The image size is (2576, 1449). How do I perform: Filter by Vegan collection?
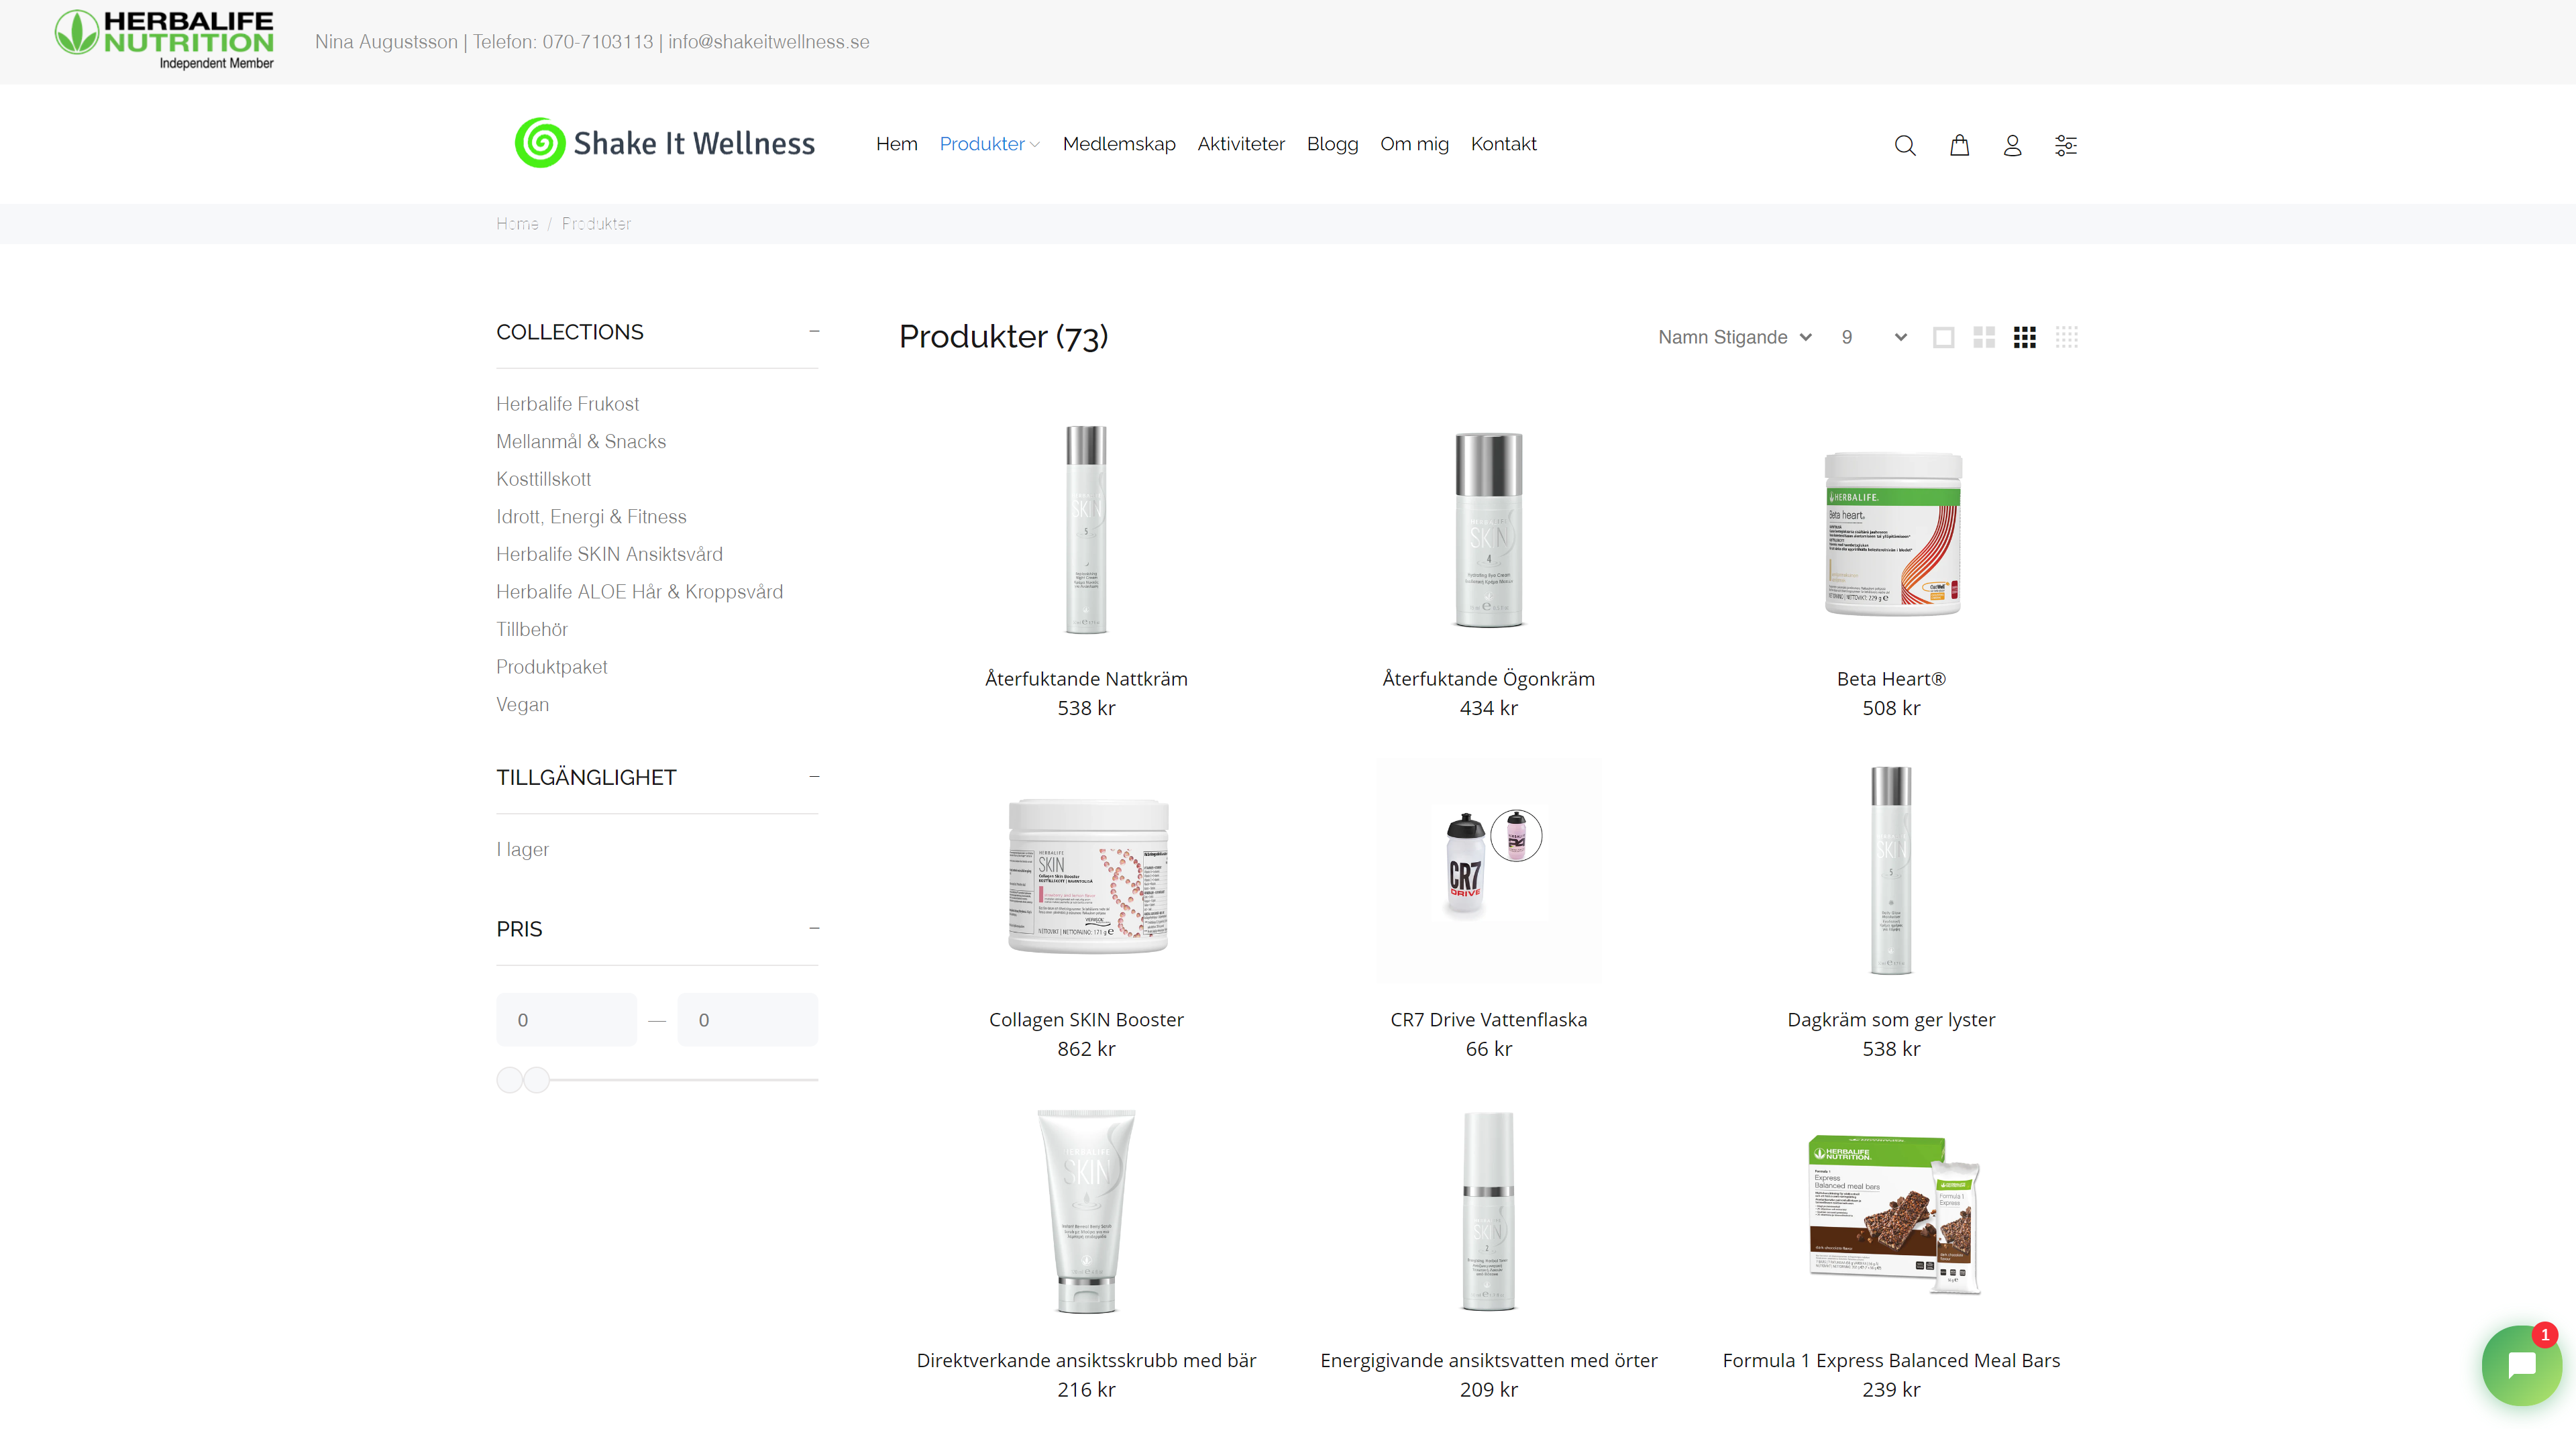click(x=522, y=705)
